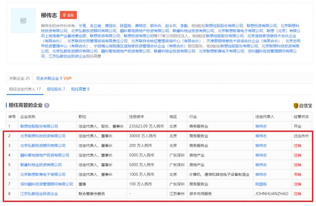Click the 柳 avatar thumbnail
The width and height of the screenshot is (316, 206).
(x=23, y=21)
